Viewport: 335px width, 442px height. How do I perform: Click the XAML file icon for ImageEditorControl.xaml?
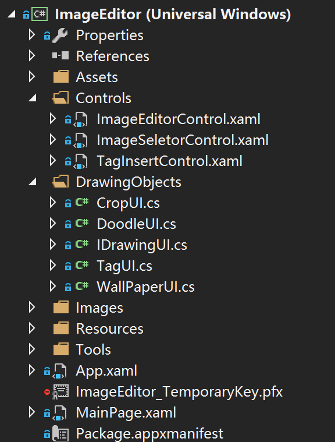click(x=81, y=119)
